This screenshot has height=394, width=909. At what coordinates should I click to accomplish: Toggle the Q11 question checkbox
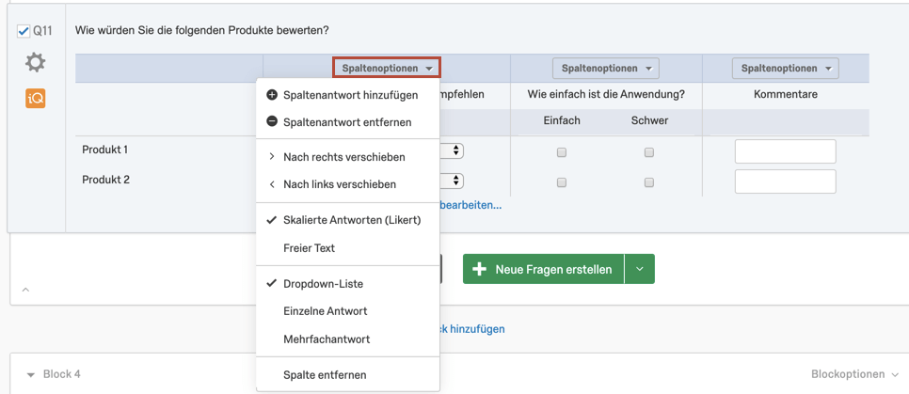24,31
